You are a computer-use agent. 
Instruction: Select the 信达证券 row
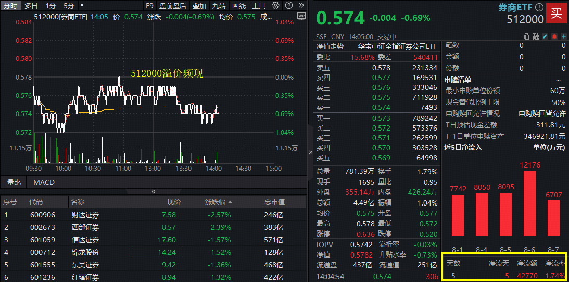tap(154, 240)
